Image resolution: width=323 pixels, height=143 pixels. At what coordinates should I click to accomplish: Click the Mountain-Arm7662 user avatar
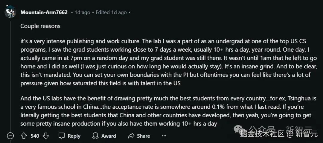tap(10, 13)
